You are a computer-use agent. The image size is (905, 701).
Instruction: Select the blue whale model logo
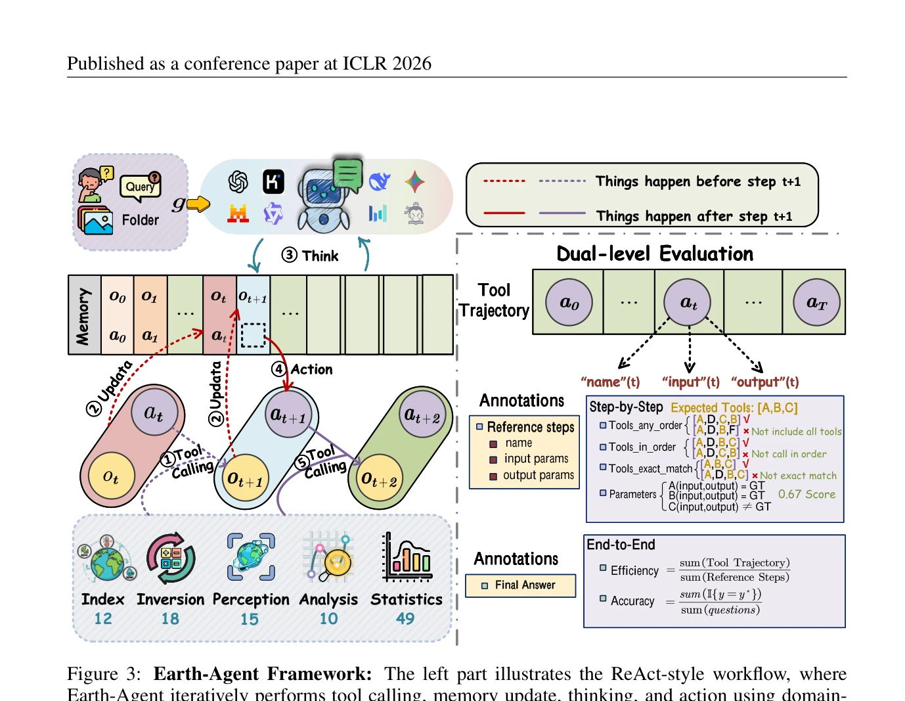[x=380, y=181]
